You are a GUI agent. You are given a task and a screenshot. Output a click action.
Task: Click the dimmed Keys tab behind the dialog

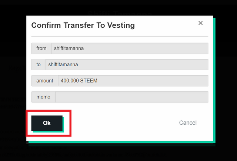coord(17,68)
